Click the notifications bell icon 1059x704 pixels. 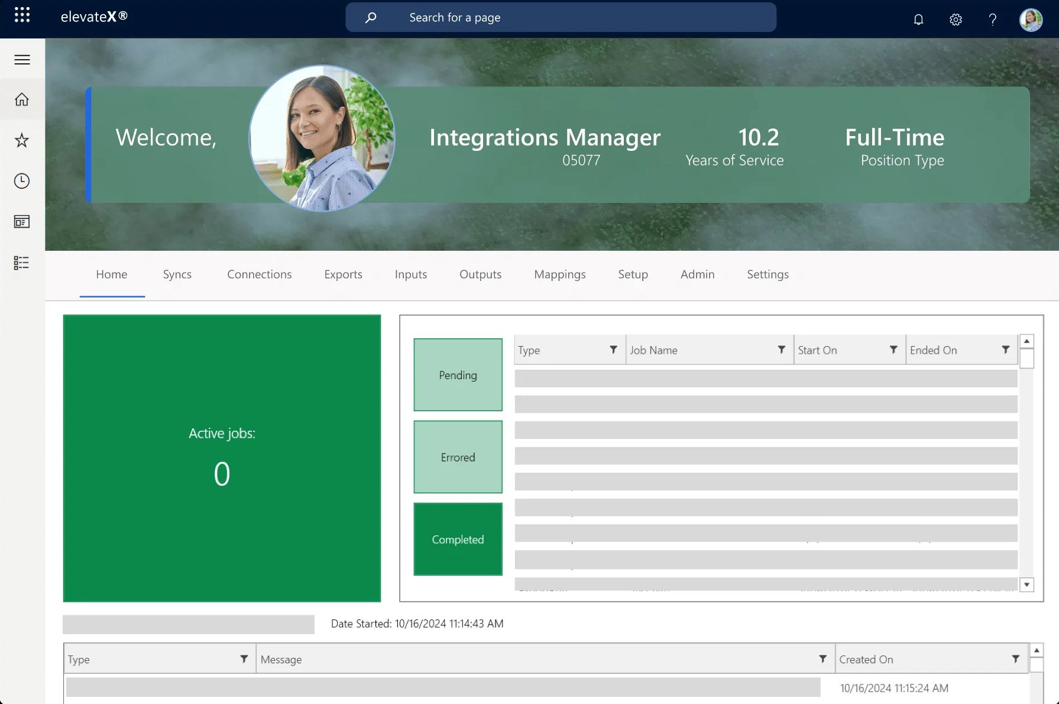918,19
